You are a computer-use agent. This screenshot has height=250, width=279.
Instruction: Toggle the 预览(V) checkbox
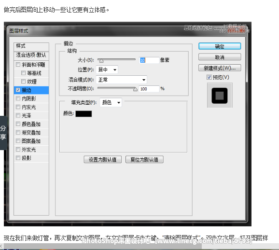point(209,77)
